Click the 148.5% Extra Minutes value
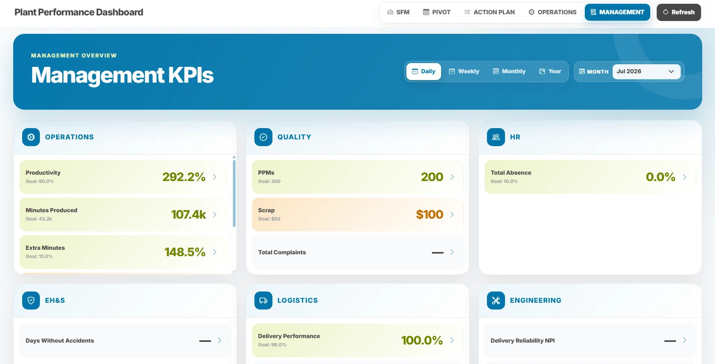 click(x=185, y=252)
